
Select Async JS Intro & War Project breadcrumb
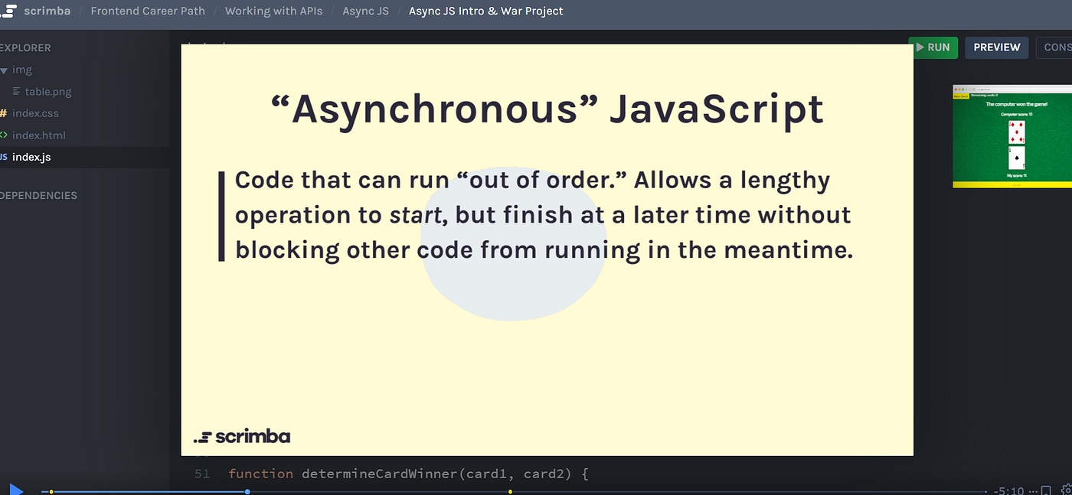pyautogui.click(x=486, y=11)
